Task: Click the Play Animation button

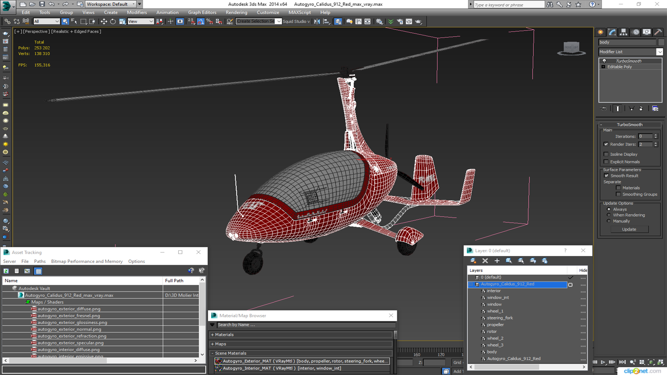Action: point(603,362)
